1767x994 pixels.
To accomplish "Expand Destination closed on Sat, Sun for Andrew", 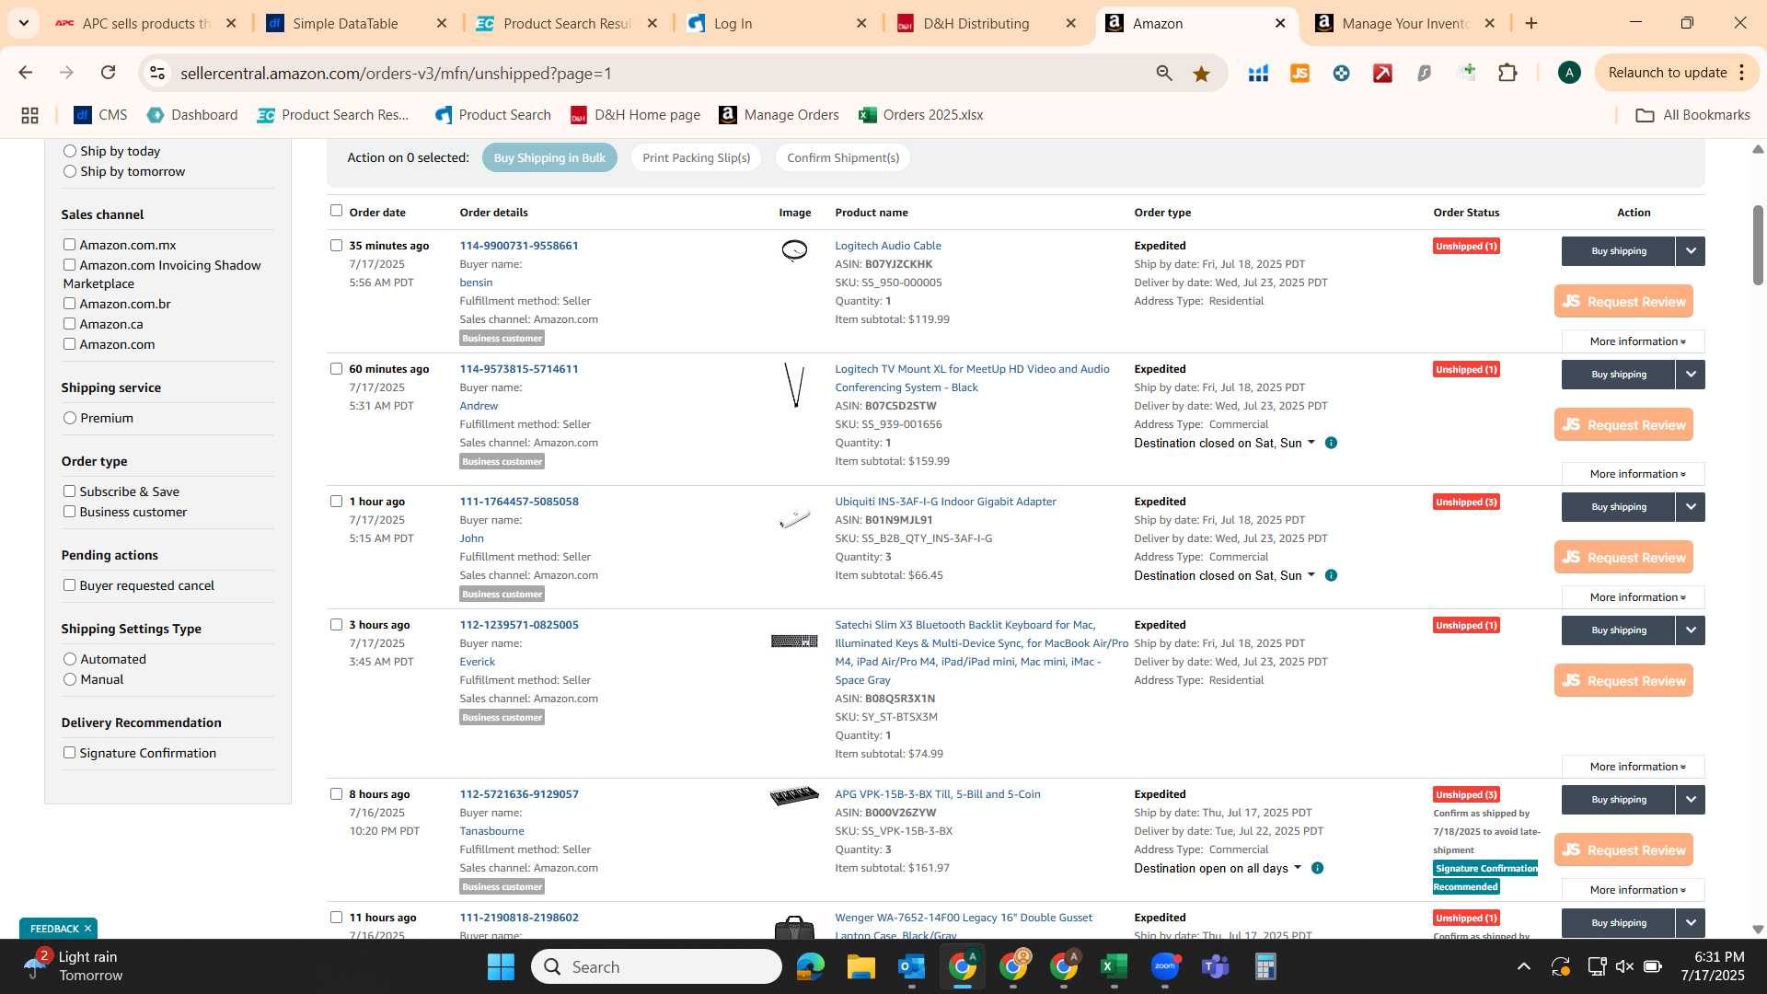I will 1224,444.
